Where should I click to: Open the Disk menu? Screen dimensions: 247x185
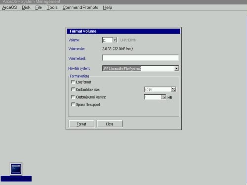pyautogui.click(x=26, y=7)
